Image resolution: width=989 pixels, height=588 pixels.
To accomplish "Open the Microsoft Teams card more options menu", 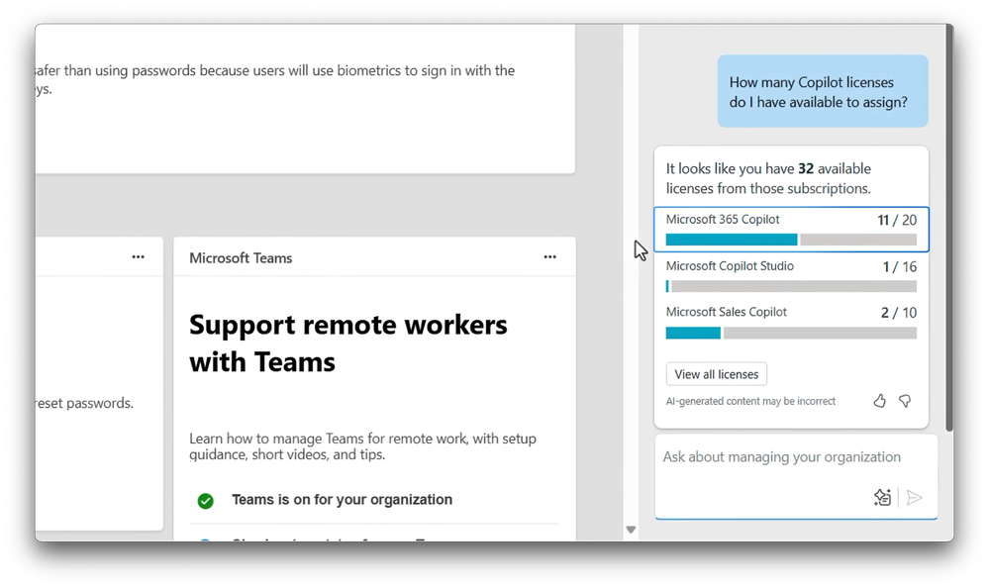I will 550,256.
